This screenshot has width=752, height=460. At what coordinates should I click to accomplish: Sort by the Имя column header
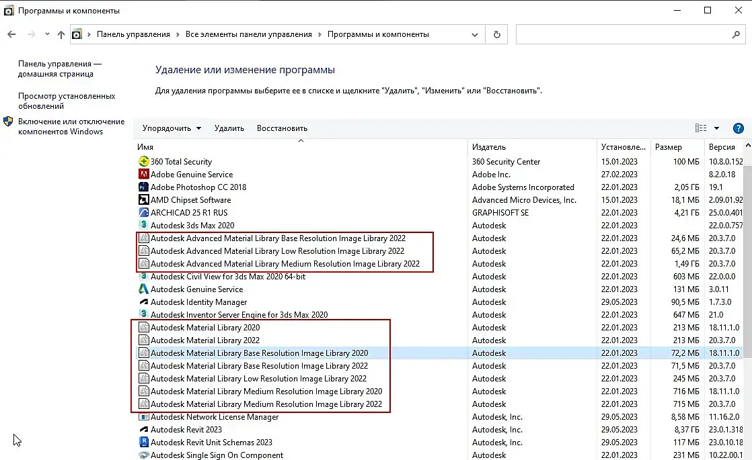301,147
